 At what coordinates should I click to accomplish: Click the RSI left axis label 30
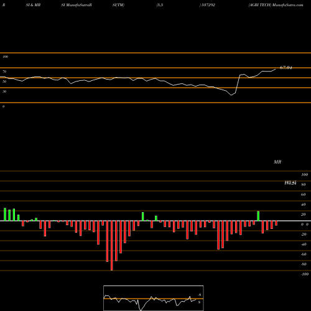tap(4, 91)
